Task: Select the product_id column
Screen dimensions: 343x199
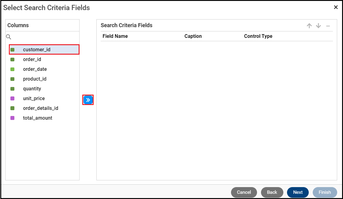Action: (35, 79)
